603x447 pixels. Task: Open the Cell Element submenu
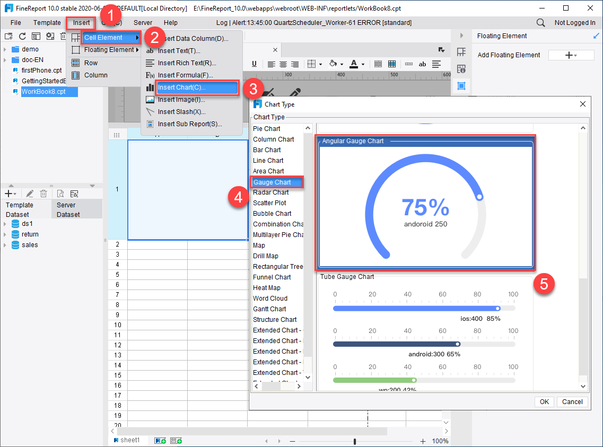pos(111,38)
